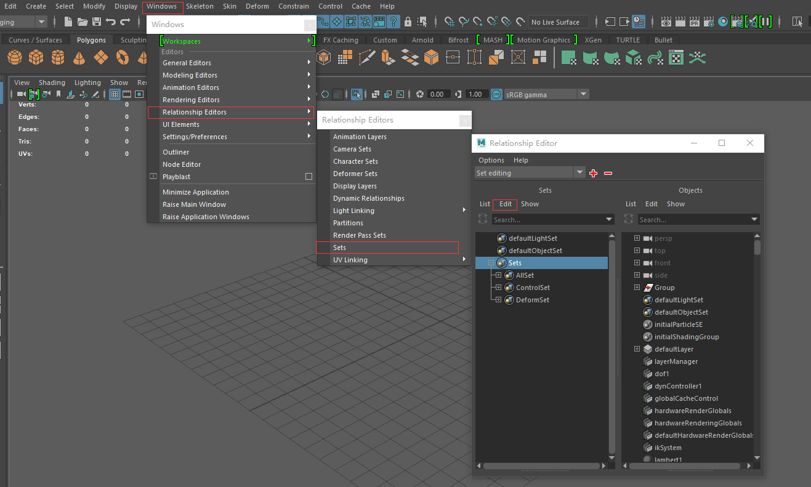This screenshot has width=811, height=487.
Task: Click the Edit button in the Sets panel
Action: (x=504, y=204)
